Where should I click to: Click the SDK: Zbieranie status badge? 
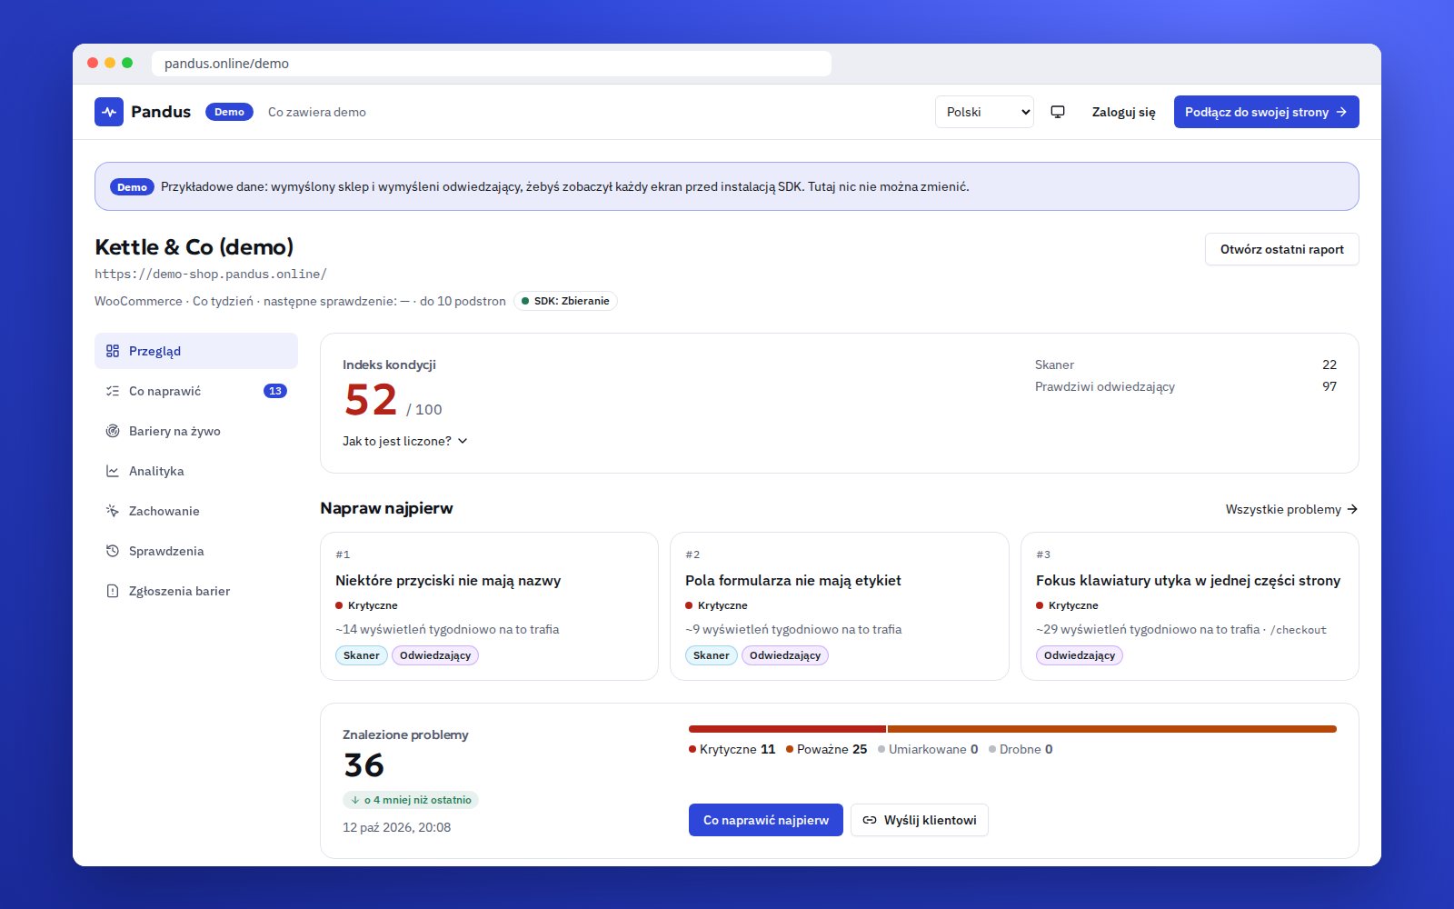[x=565, y=301]
